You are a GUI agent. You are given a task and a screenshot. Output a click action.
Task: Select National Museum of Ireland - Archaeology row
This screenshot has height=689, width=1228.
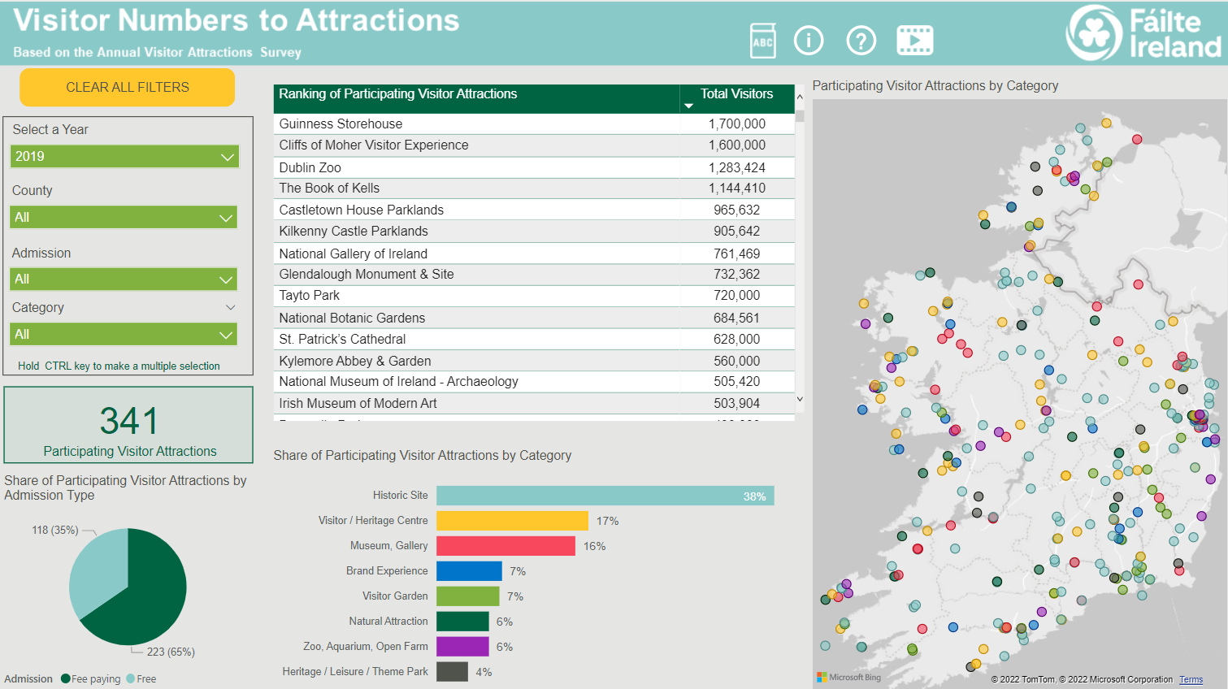coord(534,381)
